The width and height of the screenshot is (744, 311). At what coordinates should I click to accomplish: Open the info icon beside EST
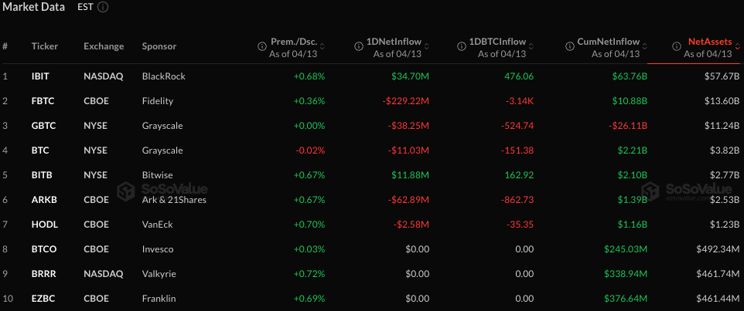point(104,8)
